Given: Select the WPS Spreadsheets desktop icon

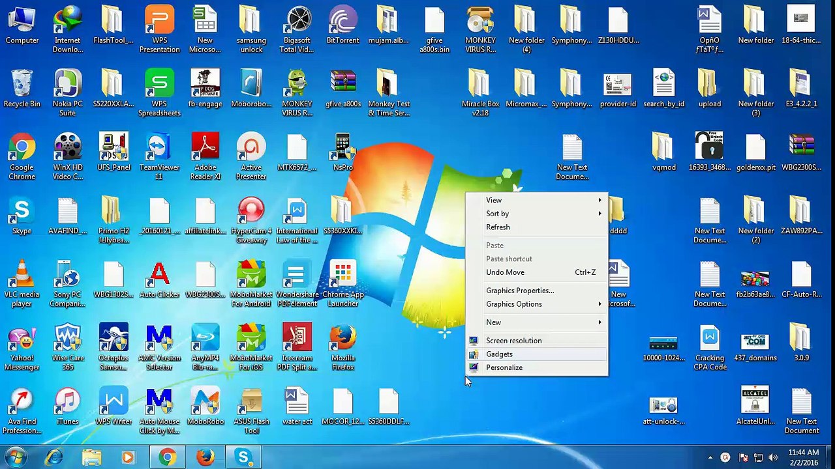Looking at the screenshot, I should tap(159, 93).
